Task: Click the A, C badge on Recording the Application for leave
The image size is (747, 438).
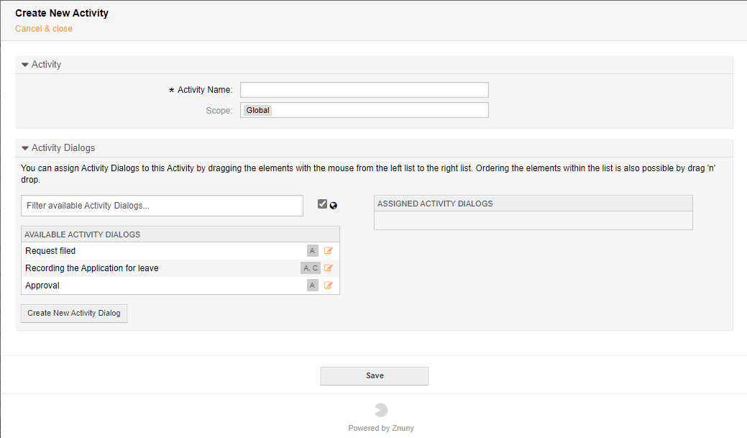Action: [310, 268]
